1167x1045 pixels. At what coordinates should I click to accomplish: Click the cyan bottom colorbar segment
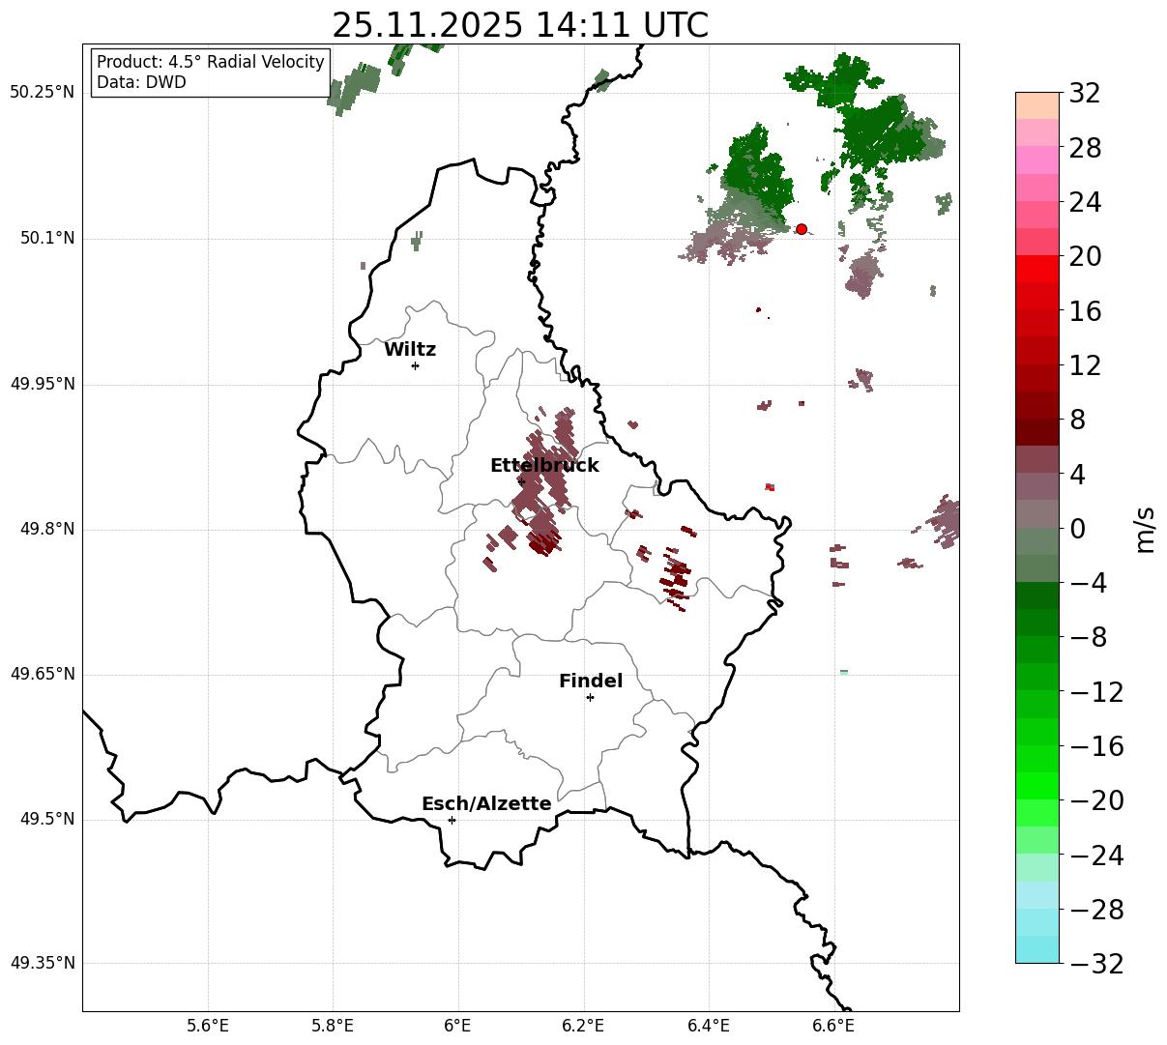point(1037,949)
